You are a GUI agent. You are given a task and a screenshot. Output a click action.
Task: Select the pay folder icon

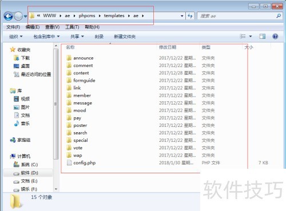69,118
